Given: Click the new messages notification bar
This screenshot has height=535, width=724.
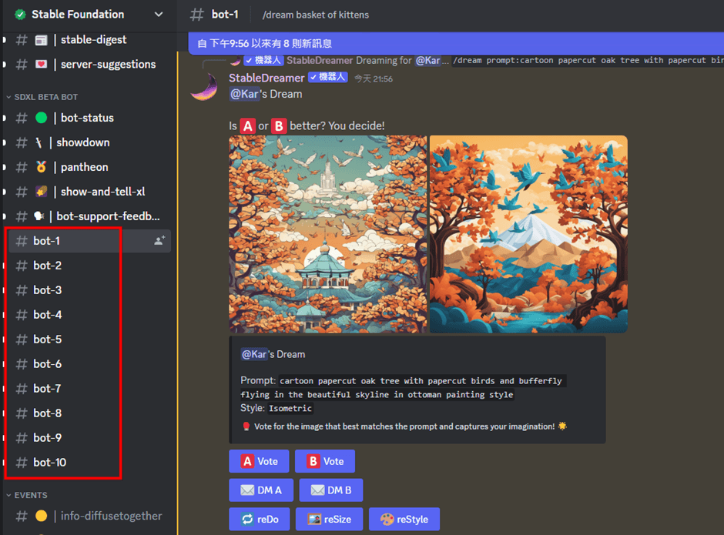Looking at the screenshot, I should (x=454, y=44).
